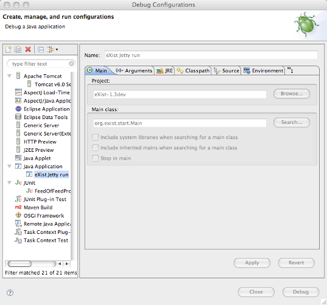Screen dimensions: 327x305
Task: Toggle the Stop in main checkbox
Action: pos(96,158)
